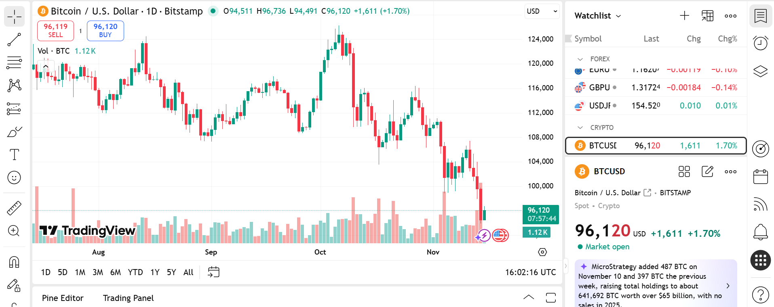Select the Fibonacci retracement tool
774x307 pixels.
pyautogui.click(x=14, y=63)
